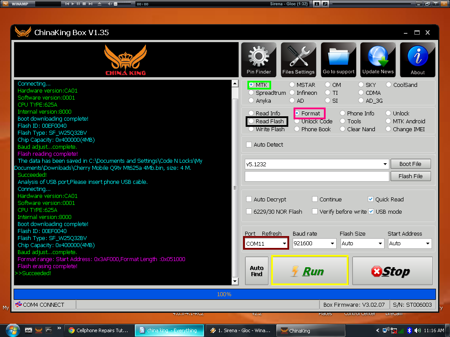Select the MTK platform radio button
This screenshot has width=450, height=337.
tap(251, 85)
